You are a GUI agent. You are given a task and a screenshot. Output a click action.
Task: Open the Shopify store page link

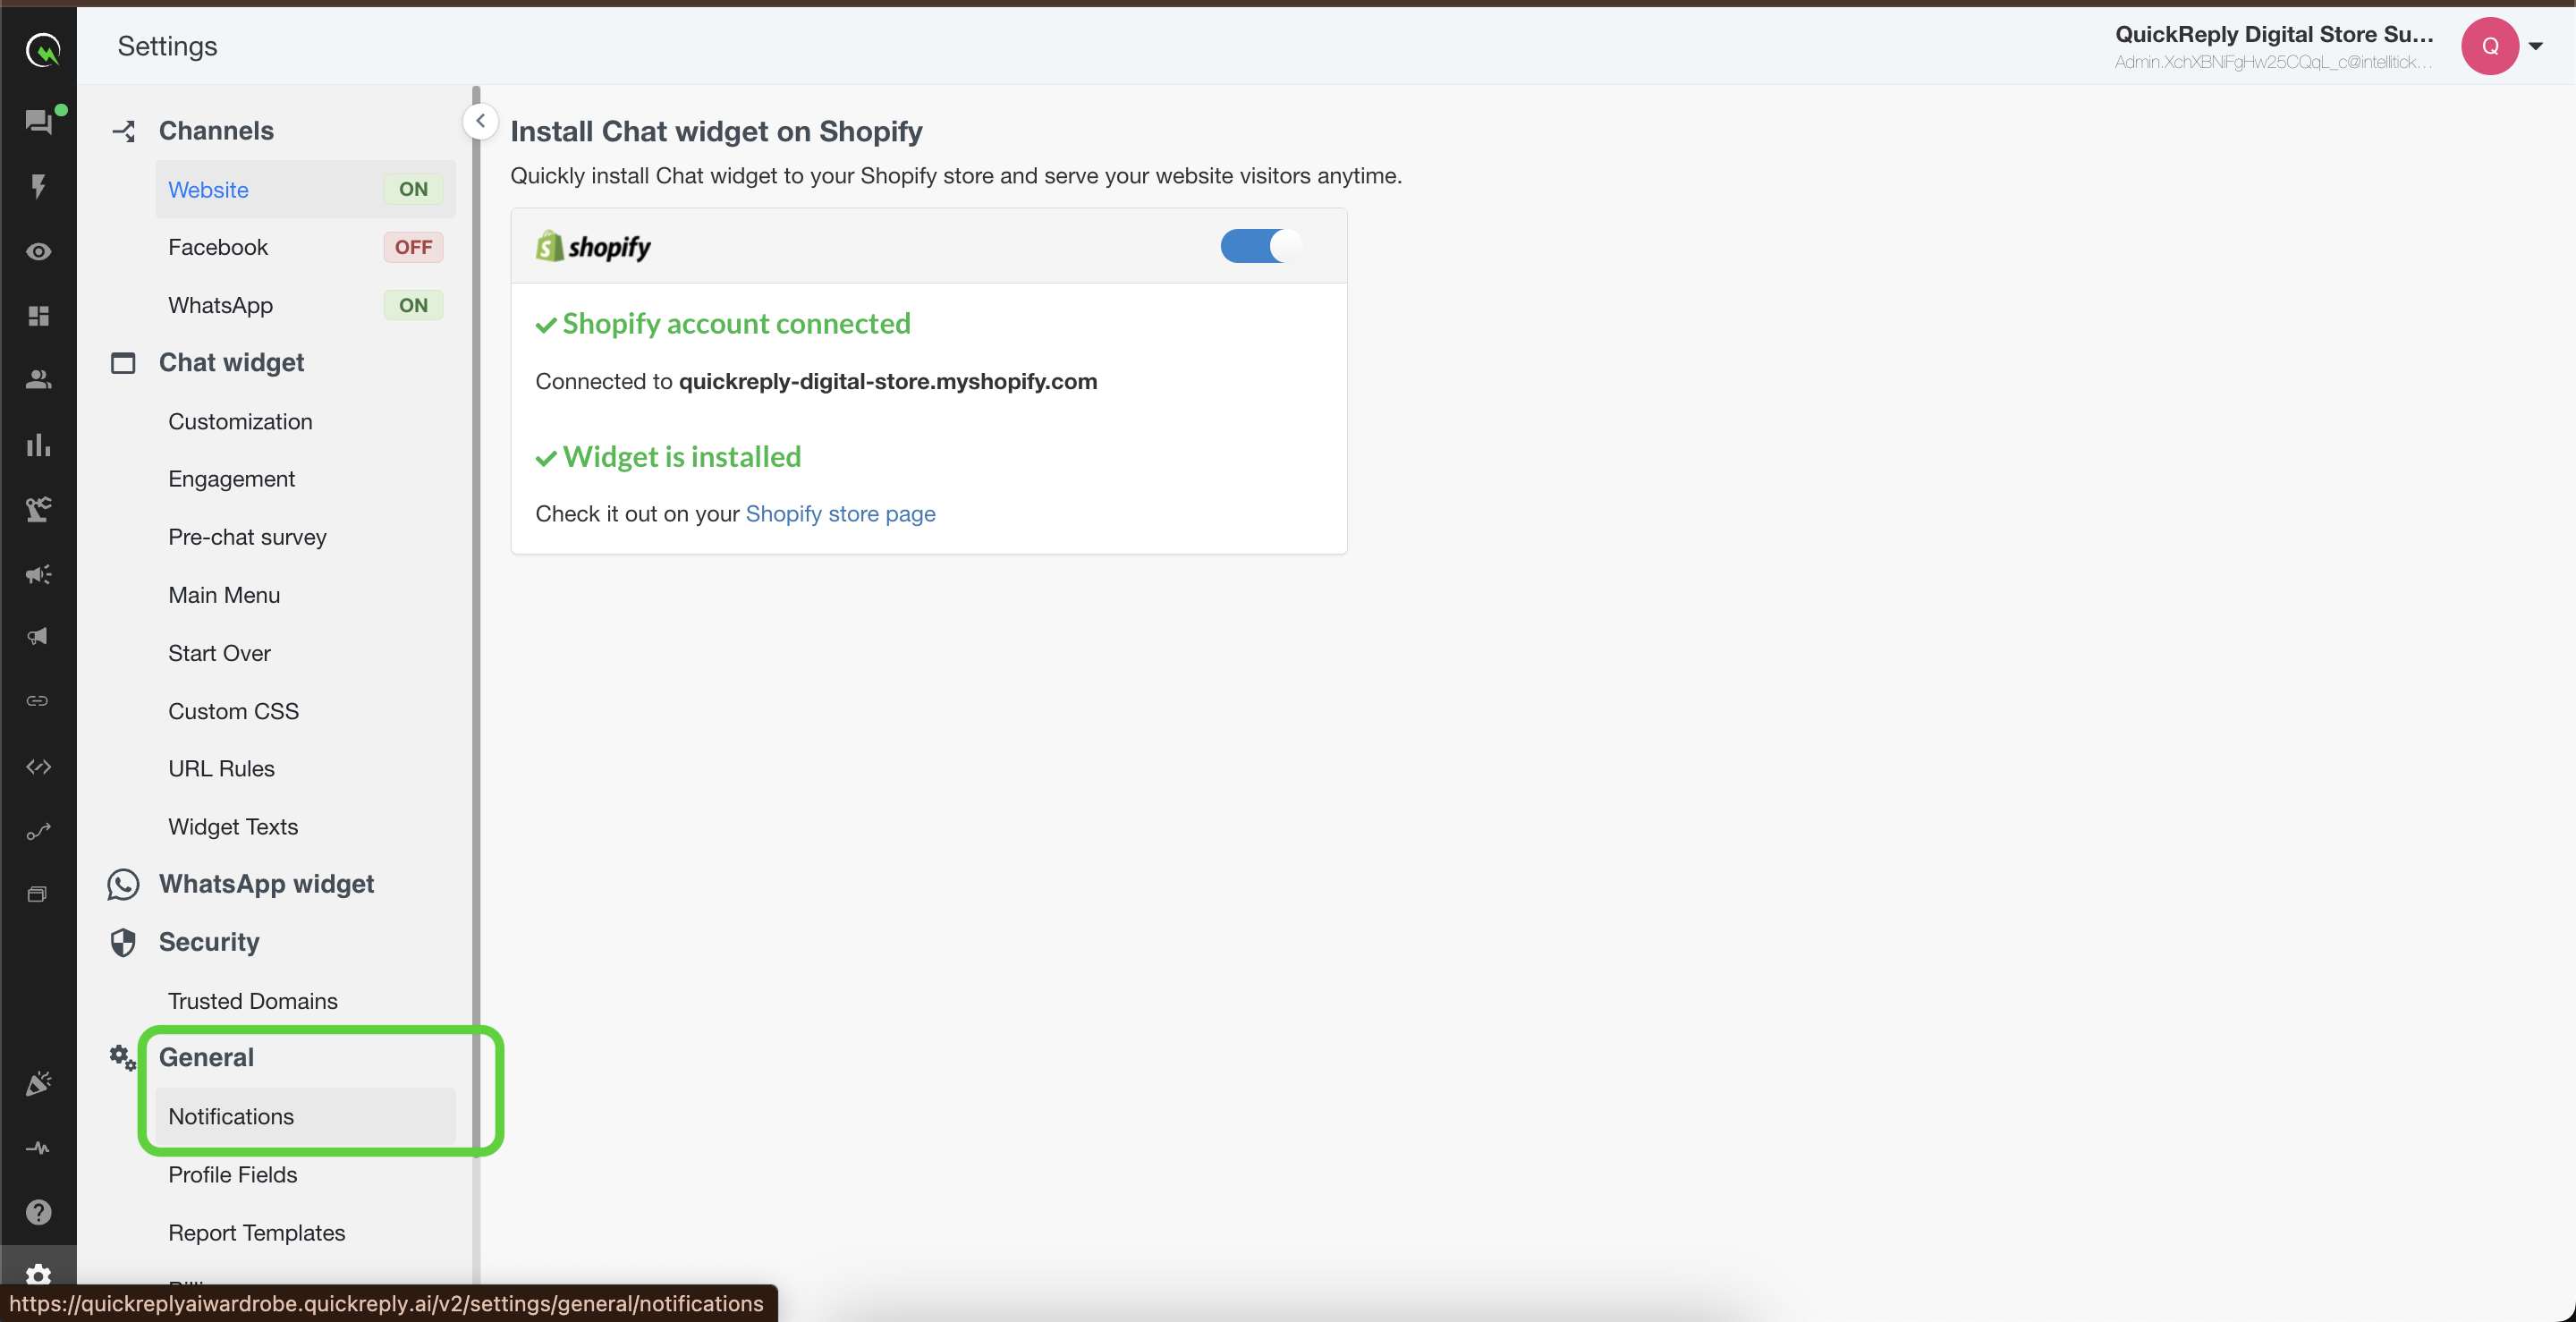coord(840,514)
